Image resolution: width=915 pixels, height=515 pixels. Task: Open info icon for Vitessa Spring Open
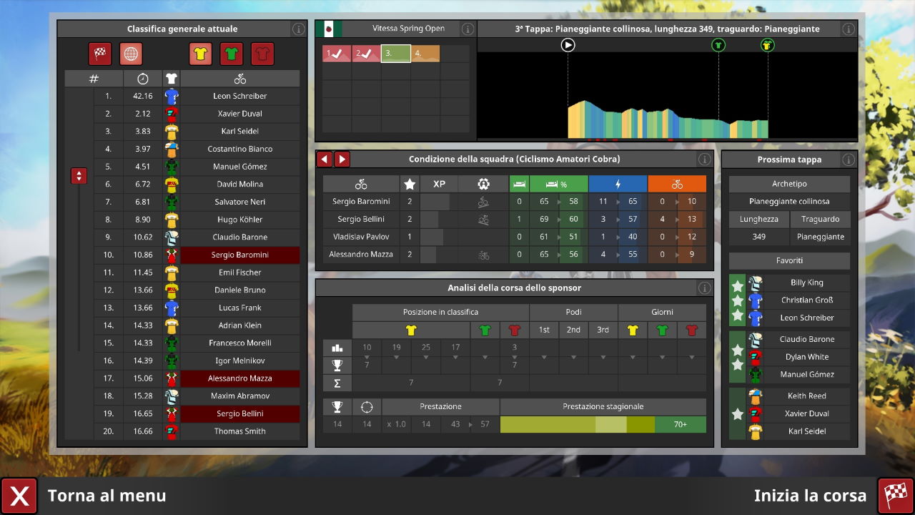(468, 29)
